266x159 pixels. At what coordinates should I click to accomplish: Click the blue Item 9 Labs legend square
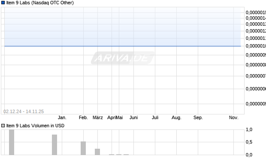(3, 3)
